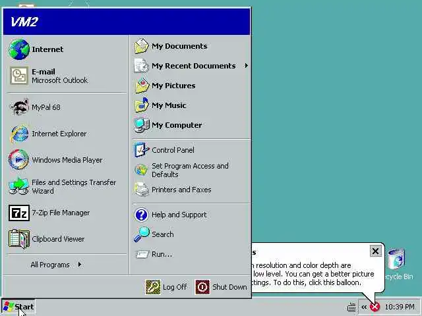The image size is (422, 316).
Task: Open the Internet Explorer icon
Action: click(19, 134)
